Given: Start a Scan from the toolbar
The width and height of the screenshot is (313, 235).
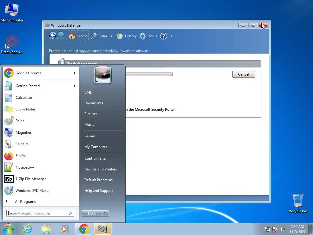Looking at the screenshot, I should (x=99, y=36).
